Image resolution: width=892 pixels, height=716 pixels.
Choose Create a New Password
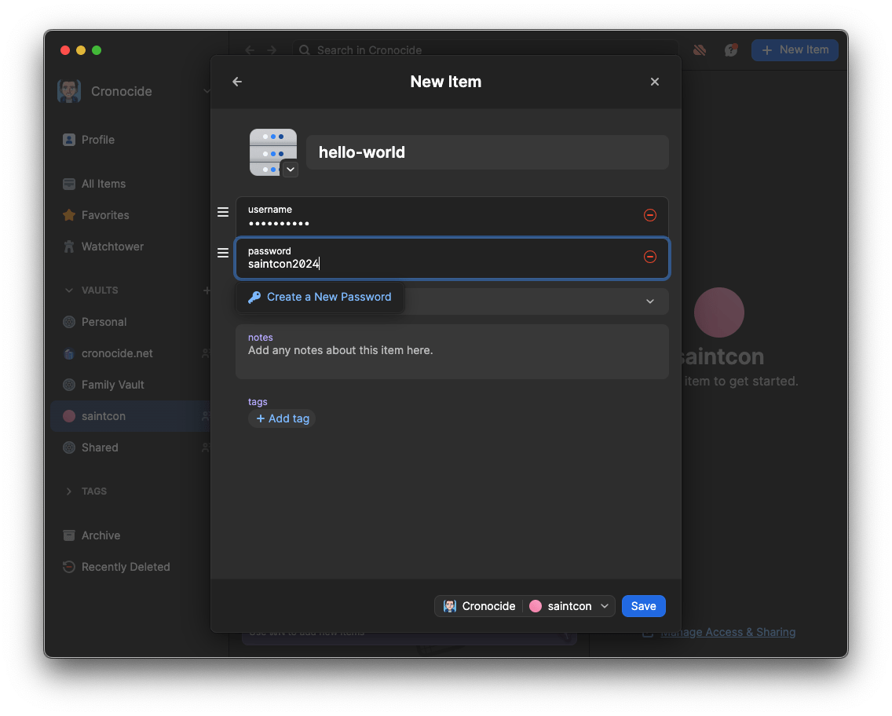(320, 297)
